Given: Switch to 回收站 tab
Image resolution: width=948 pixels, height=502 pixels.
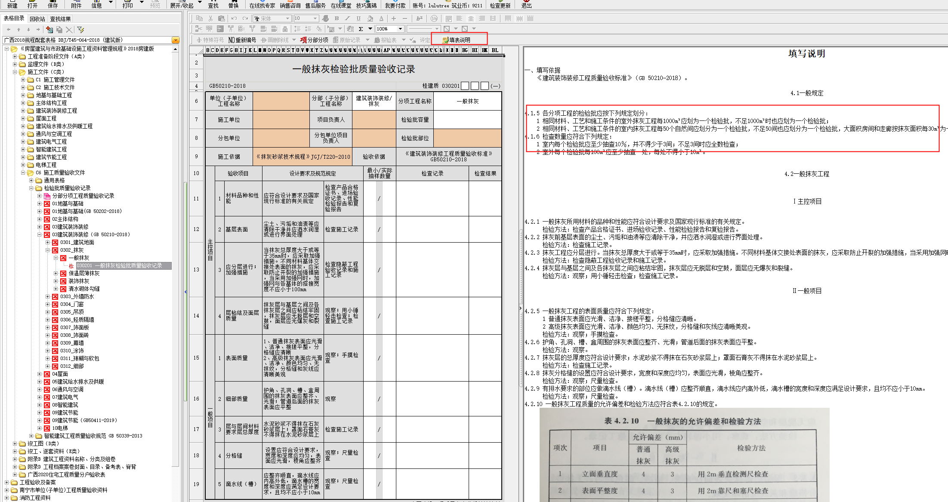Looking at the screenshot, I should (x=37, y=19).
